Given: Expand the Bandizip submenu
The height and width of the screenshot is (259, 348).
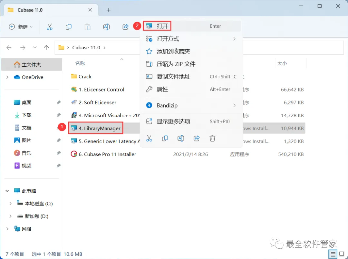Looking at the screenshot, I should [192, 105].
